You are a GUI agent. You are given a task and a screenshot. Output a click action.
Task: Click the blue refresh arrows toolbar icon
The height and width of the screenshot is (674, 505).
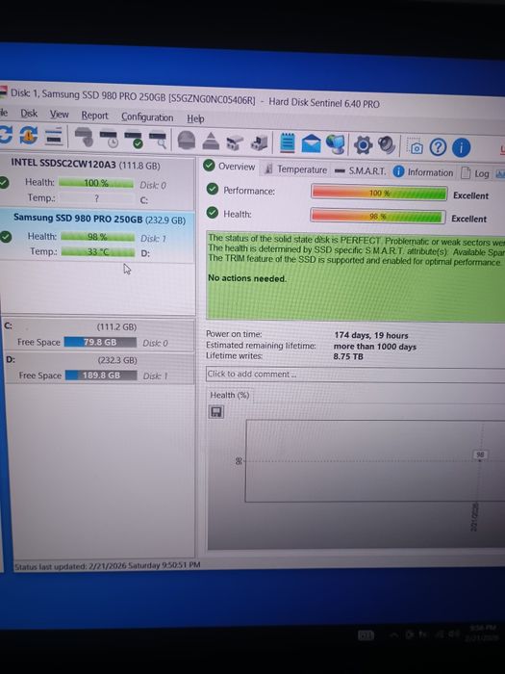click(5, 134)
